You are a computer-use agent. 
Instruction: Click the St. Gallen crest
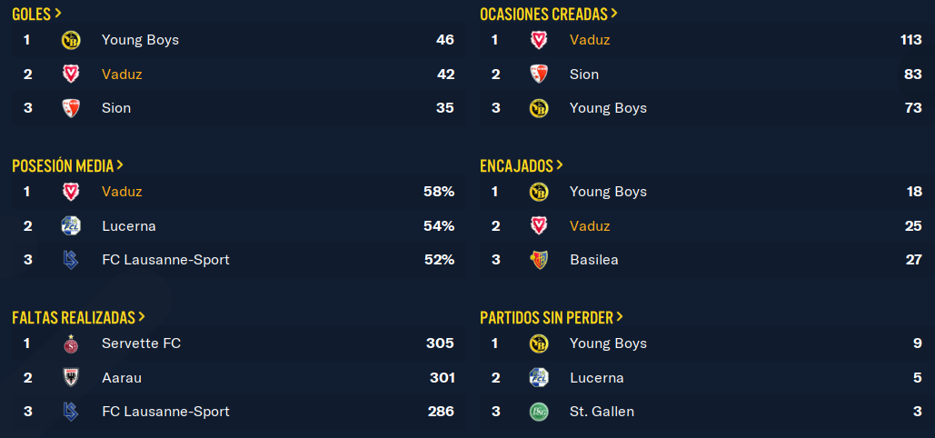539,412
